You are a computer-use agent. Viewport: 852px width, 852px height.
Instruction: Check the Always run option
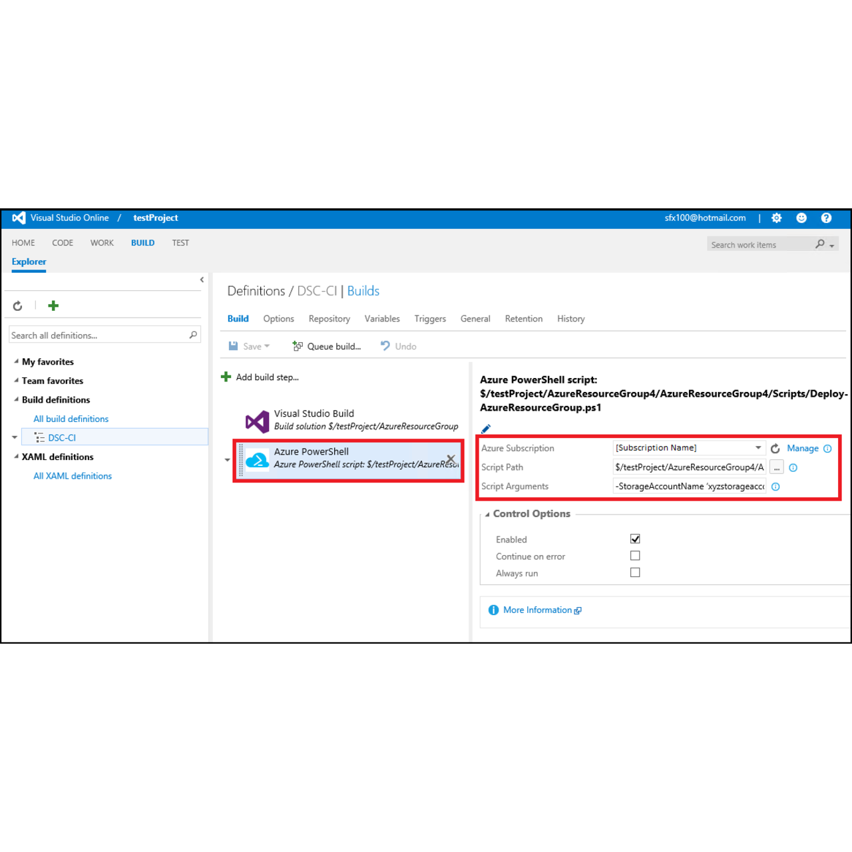click(635, 572)
